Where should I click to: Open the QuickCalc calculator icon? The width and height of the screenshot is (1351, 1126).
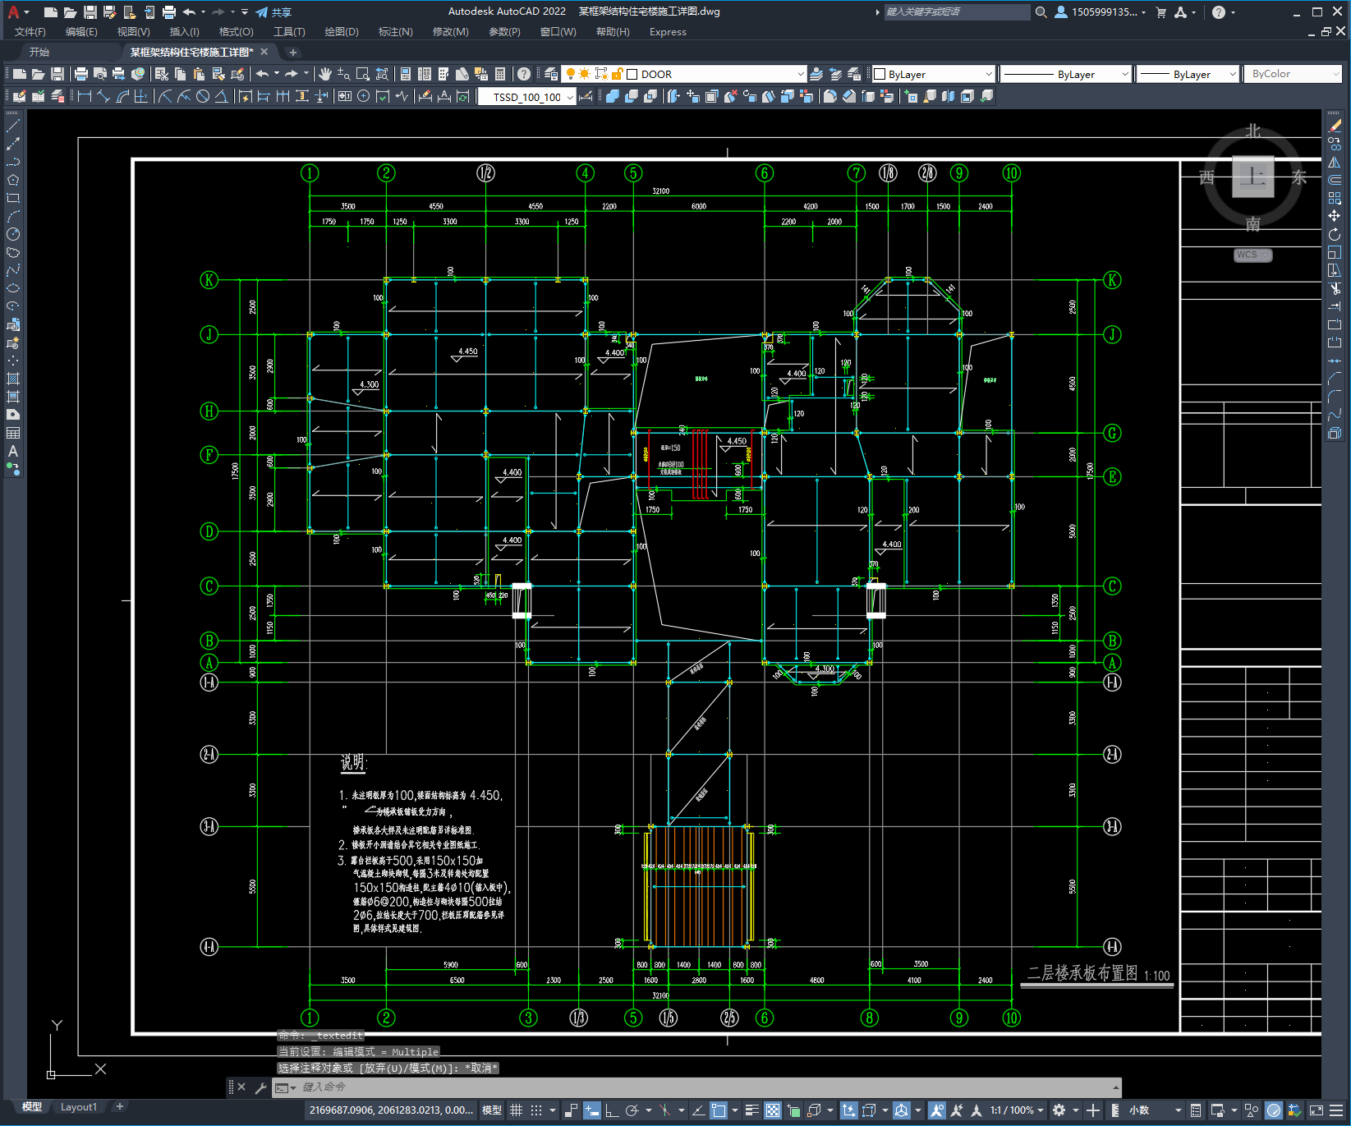500,74
